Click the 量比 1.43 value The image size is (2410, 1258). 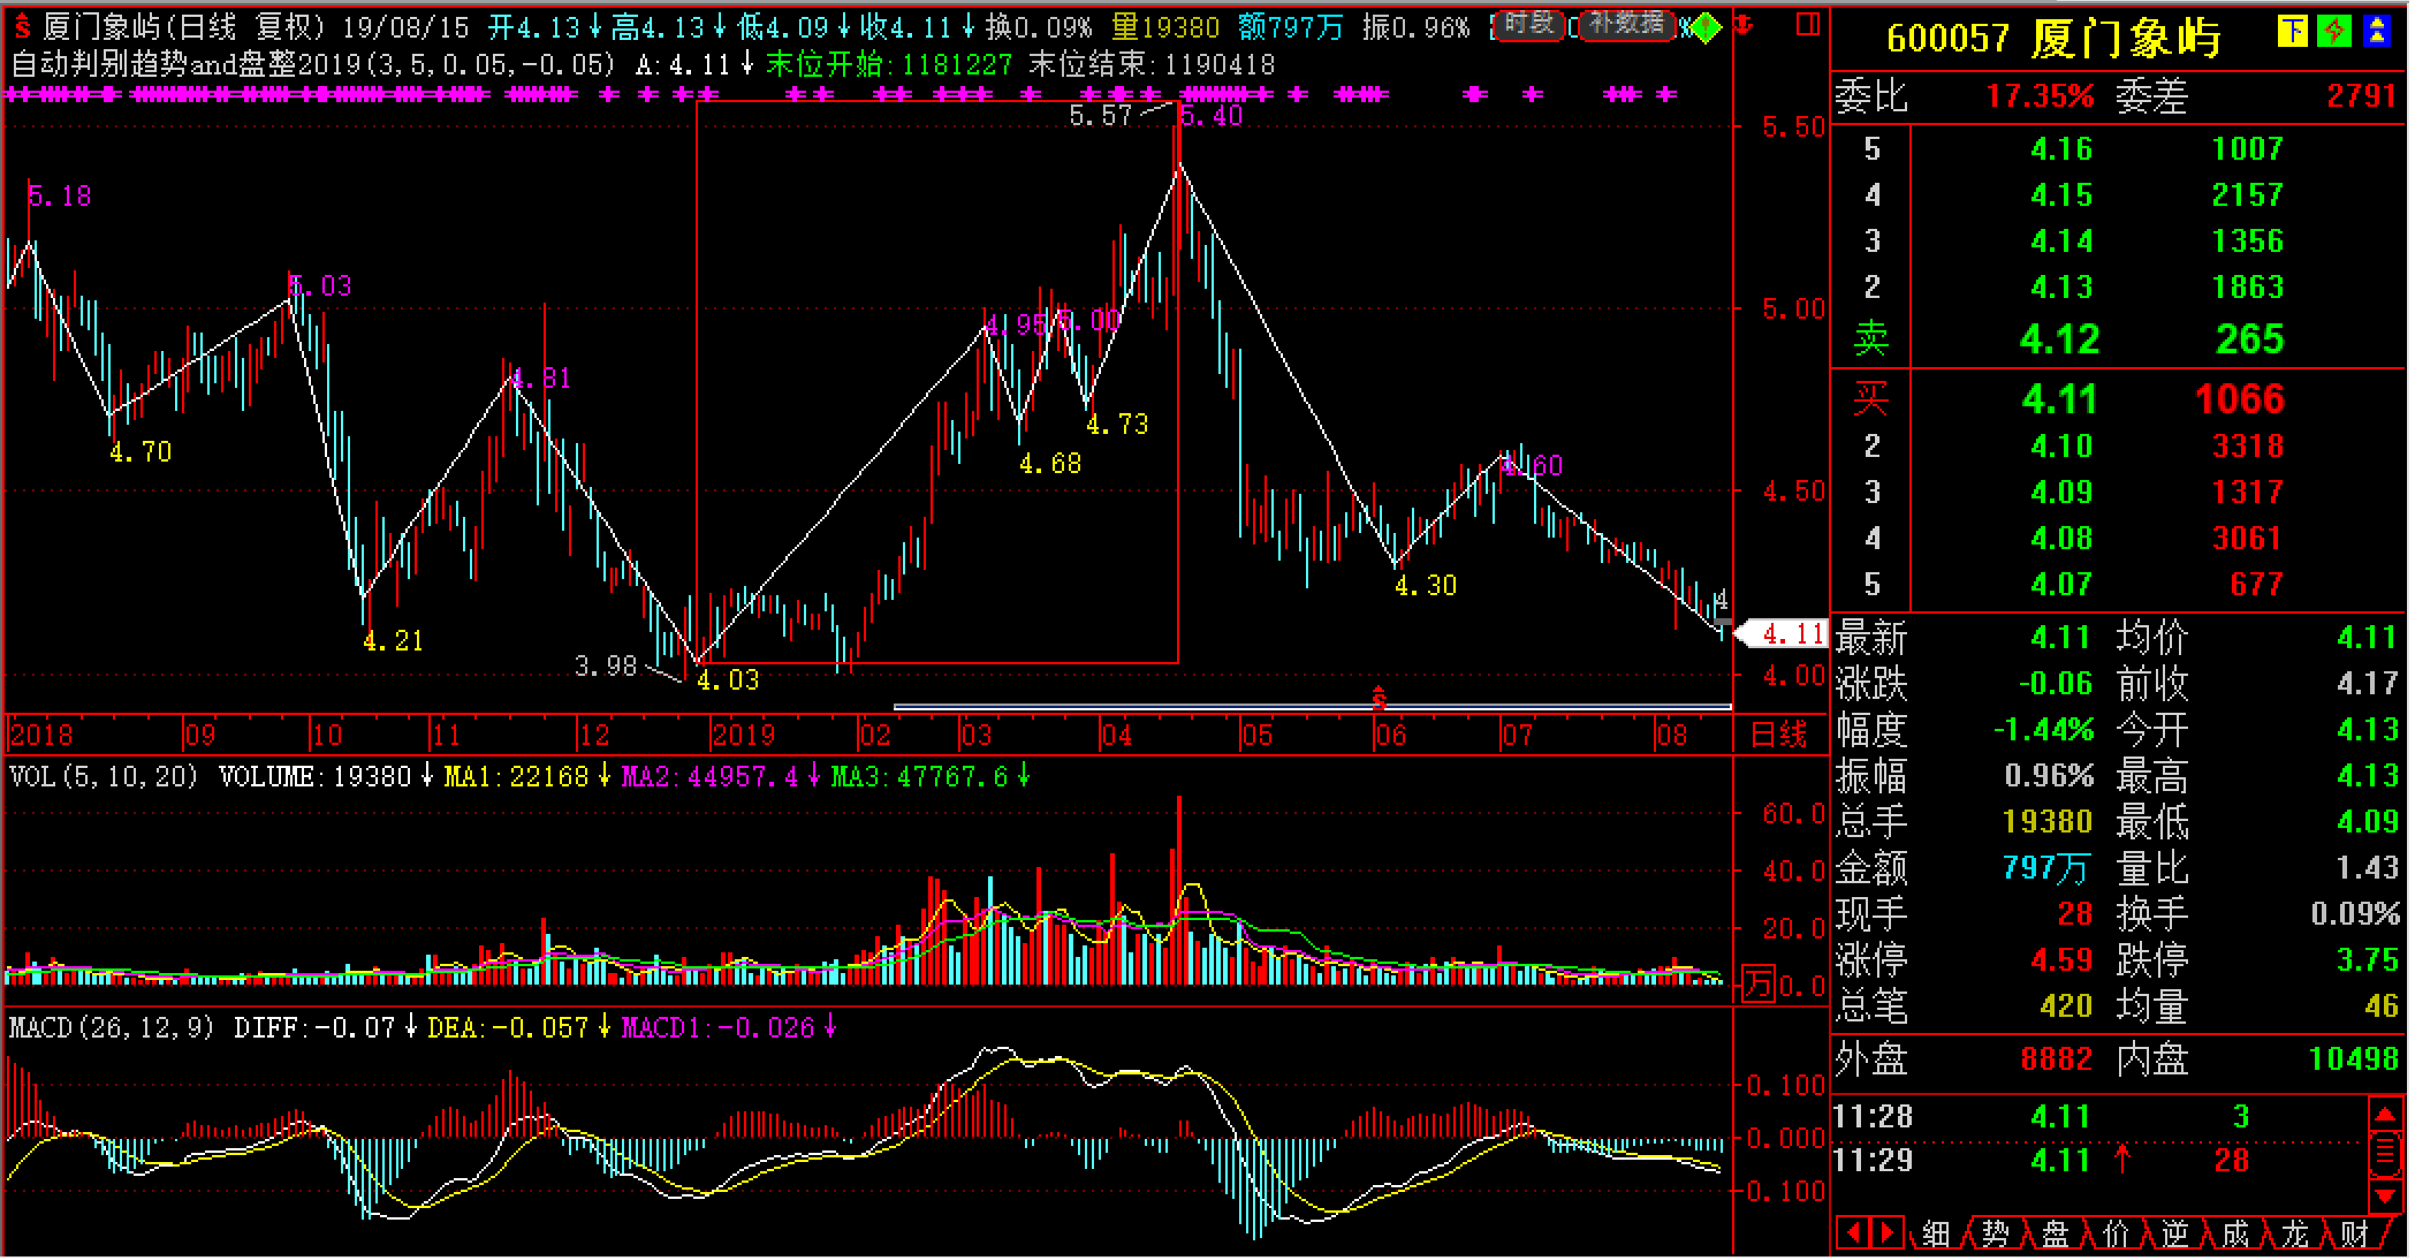(x=2367, y=869)
